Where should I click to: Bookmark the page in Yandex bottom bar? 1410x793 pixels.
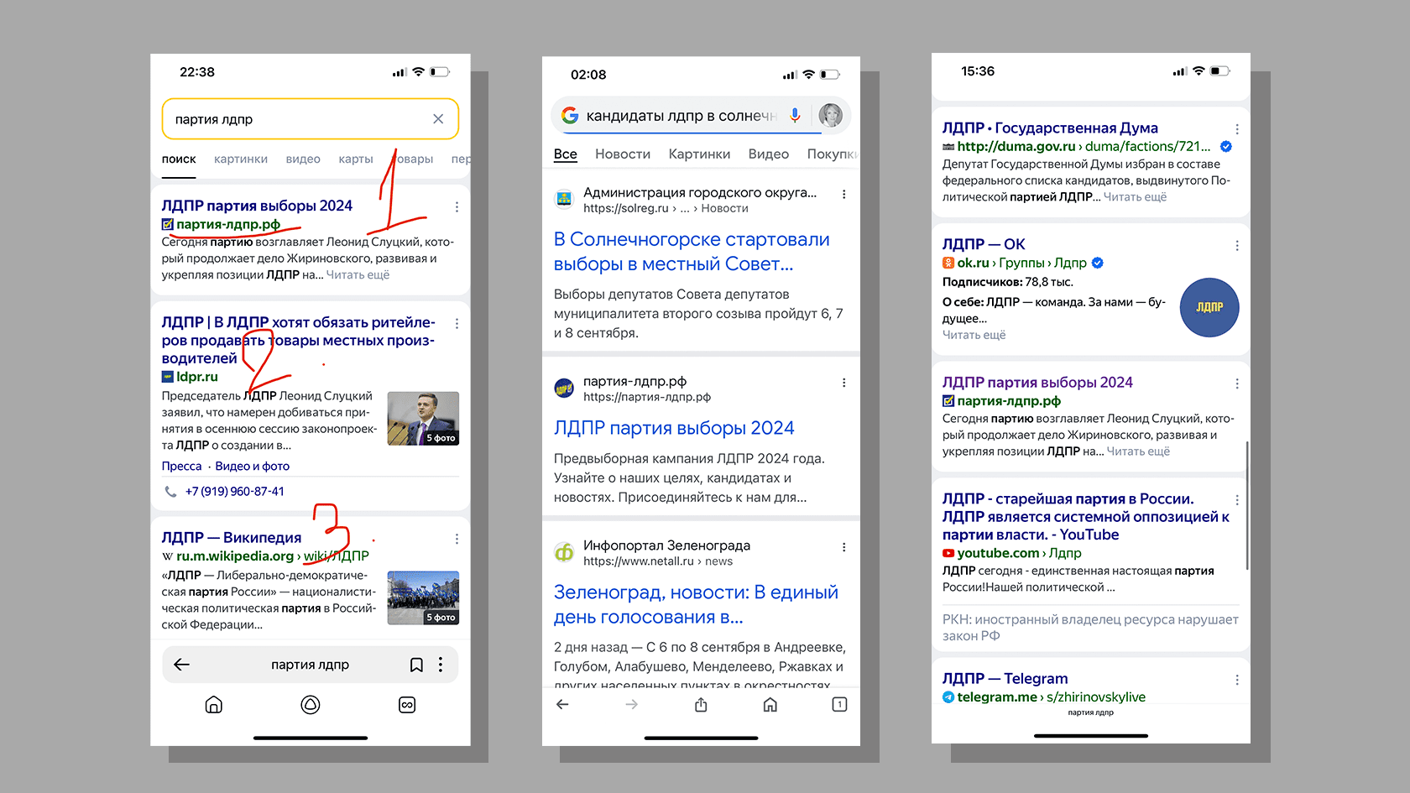(416, 665)
